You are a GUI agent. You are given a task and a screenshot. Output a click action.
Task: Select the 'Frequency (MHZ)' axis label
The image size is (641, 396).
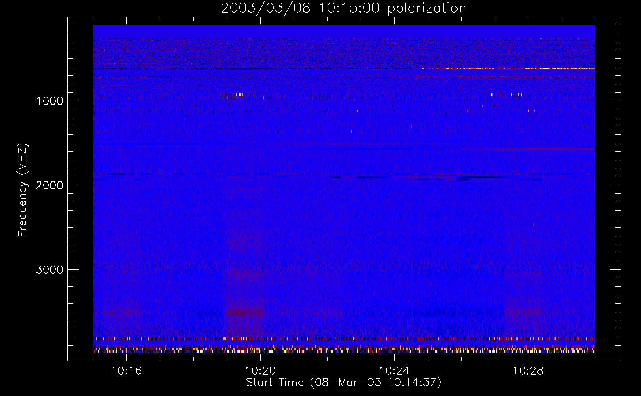(23, 190)
